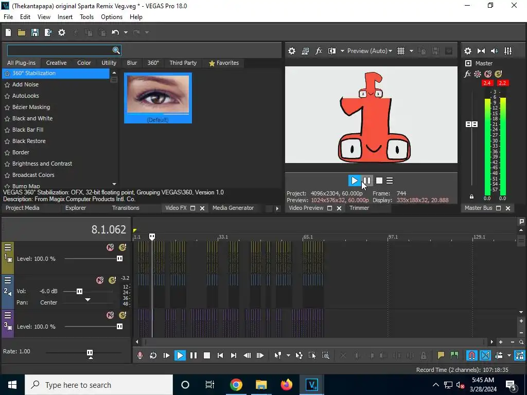Open the Media Generator tab
This screenshot has height=395, width=527.
pos(233,208)
